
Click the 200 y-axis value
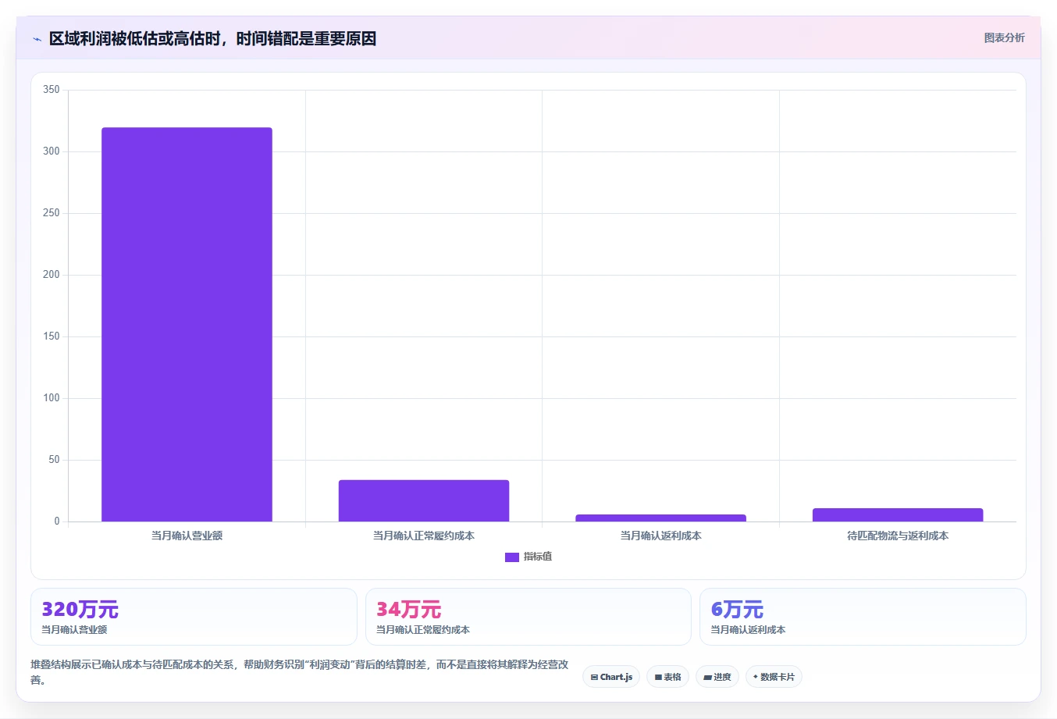[52, 275]
